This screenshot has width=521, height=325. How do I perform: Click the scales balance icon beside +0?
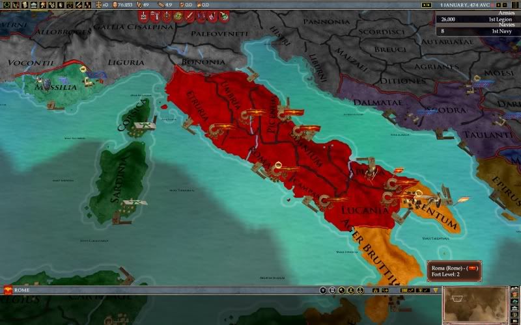pyautogui.click(x=98, y=5)
